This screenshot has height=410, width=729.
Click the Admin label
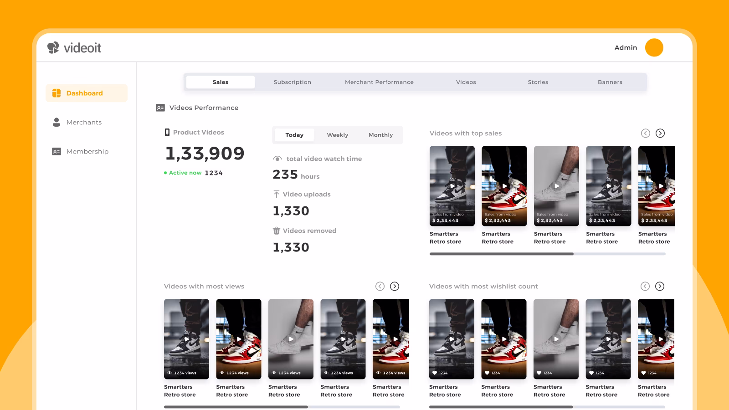coord(626,47)
